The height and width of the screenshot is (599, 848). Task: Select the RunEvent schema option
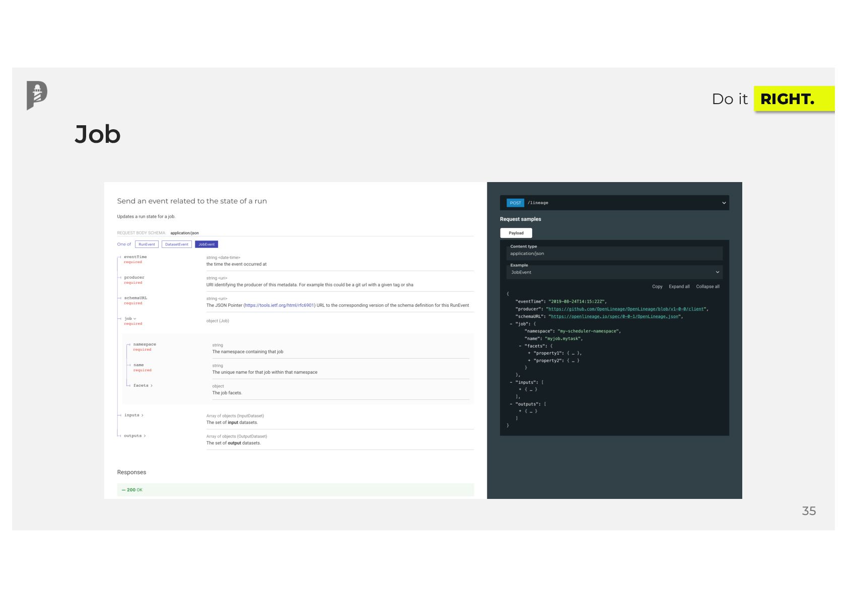[x=147, y=244]
